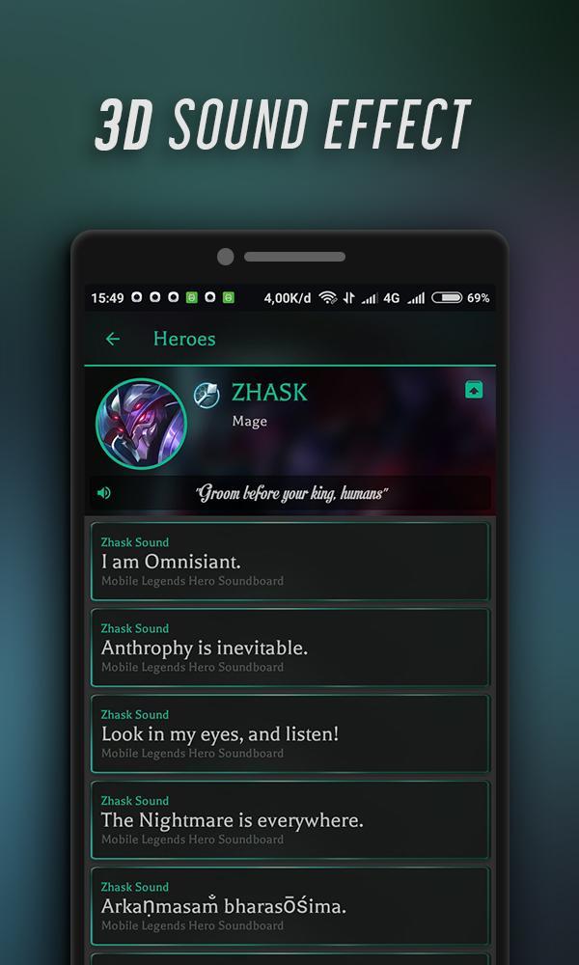Tap the ZHASK hero name
This screenshot has width=579, height=965.
click(x=269, y=393)
